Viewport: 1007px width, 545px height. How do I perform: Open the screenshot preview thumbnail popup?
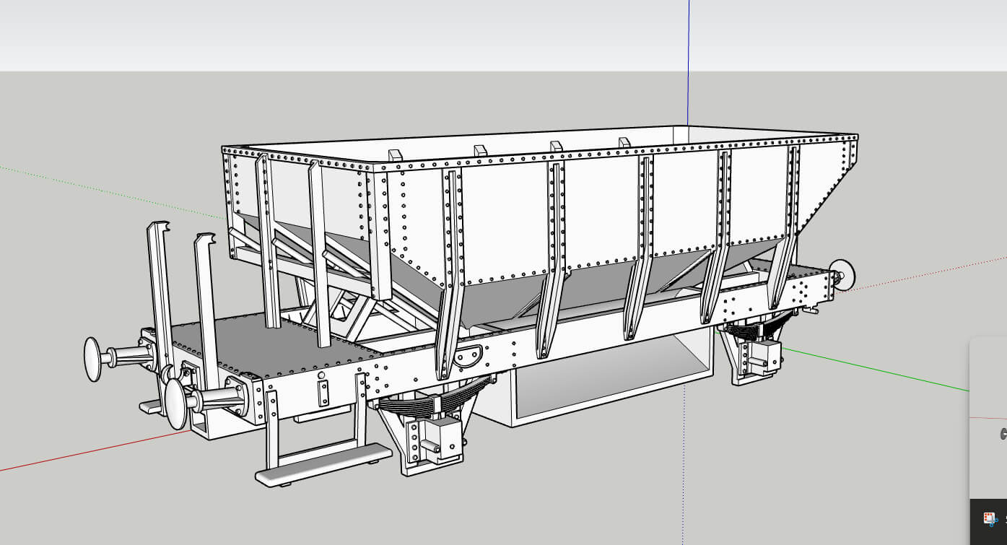click(x=990, y=419)
